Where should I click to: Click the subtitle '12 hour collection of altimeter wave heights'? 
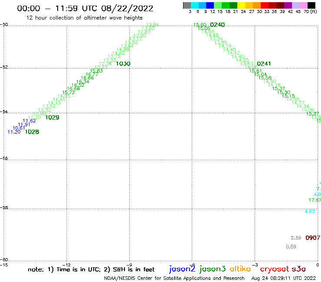[x=84, y=18]
